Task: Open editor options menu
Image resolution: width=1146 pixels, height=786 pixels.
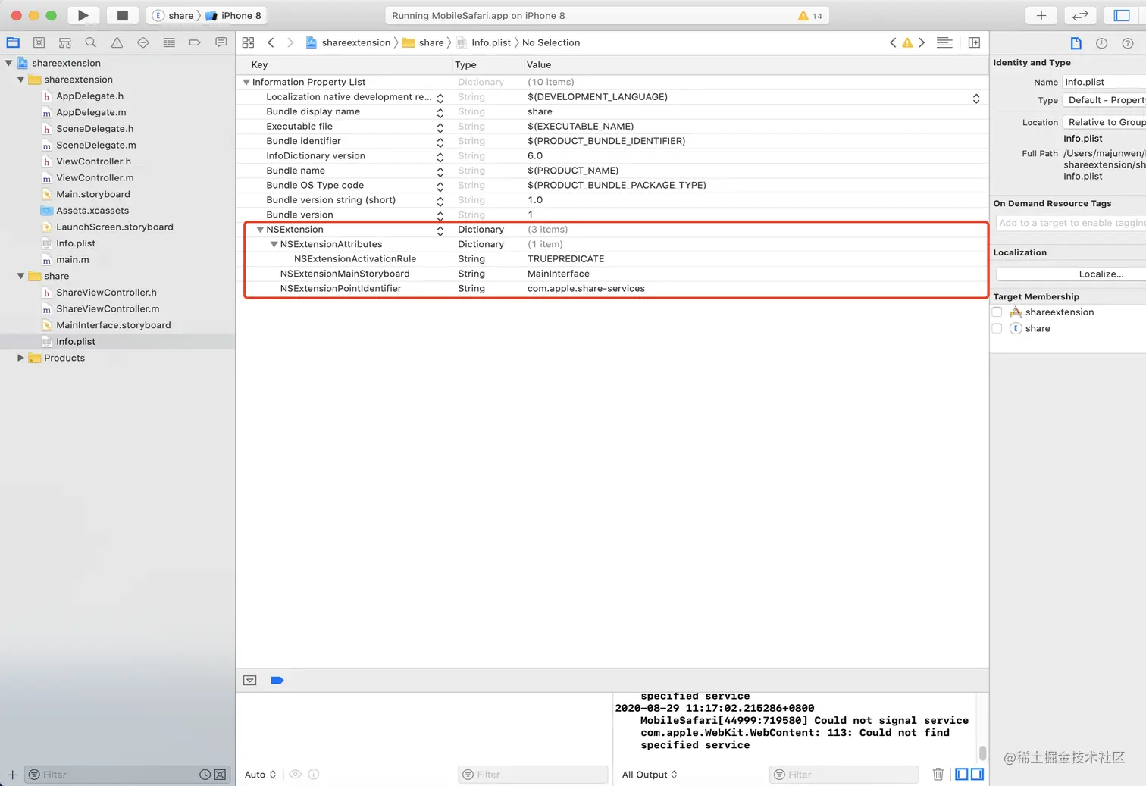Action: coord(944,42)
